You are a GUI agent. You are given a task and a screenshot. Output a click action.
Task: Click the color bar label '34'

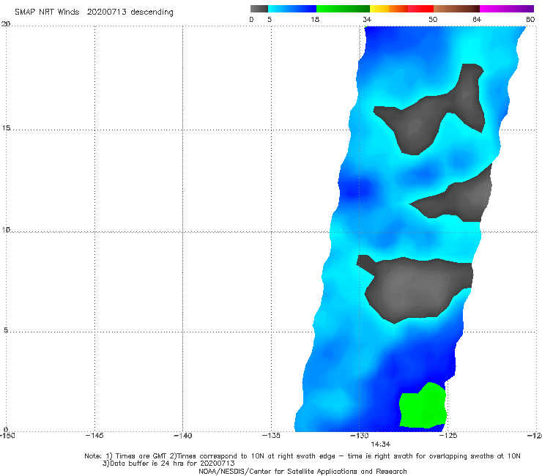[367, 19]
